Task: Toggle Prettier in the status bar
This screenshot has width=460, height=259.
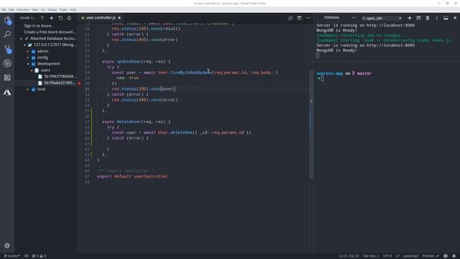Action: click(x=431, y=256)
